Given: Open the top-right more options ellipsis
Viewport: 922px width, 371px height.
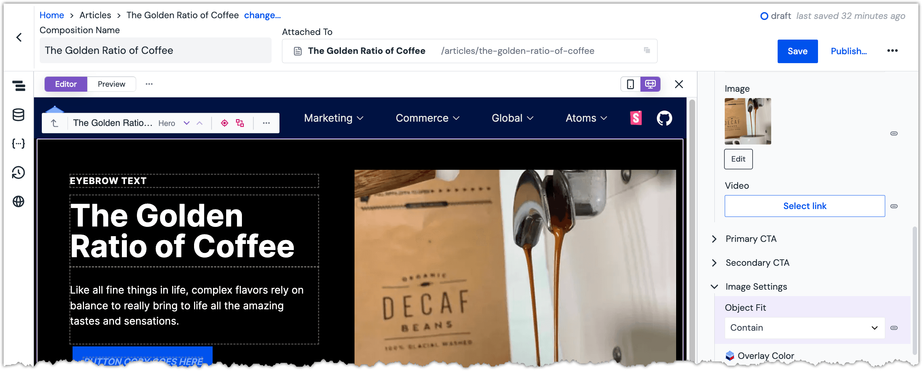Looking at the screenshot, I should pyautogui.click(x=892, y=51).
